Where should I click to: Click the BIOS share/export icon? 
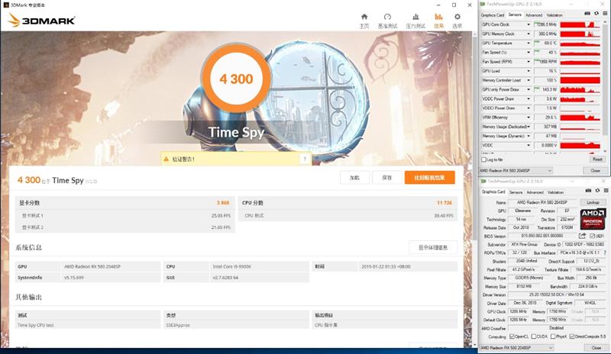click(582, 236)
